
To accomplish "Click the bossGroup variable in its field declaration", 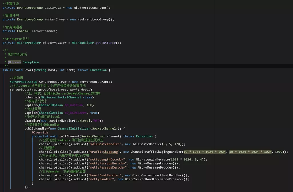I will [53, 8].
